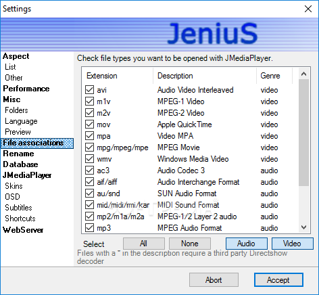Click the 'Audio Codec 3' description
The image size is (319, 295).
point(181,171)
